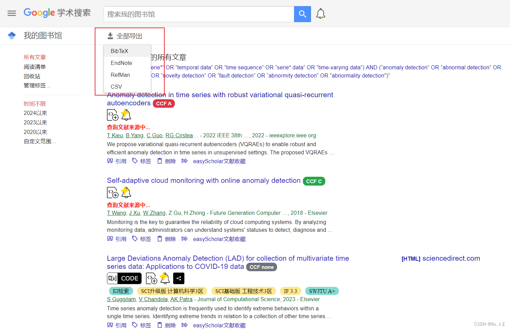
Task: Open author B Yang profile
Action: point(135,135)
